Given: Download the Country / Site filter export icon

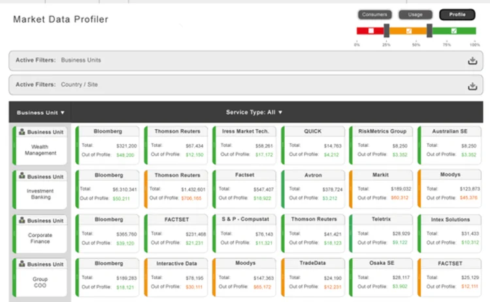Looking at the screenshot, I should coord(472,86).
